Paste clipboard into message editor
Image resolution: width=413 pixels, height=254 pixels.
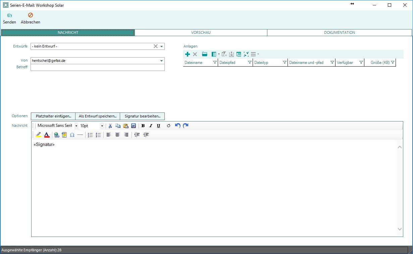point(125,126)
